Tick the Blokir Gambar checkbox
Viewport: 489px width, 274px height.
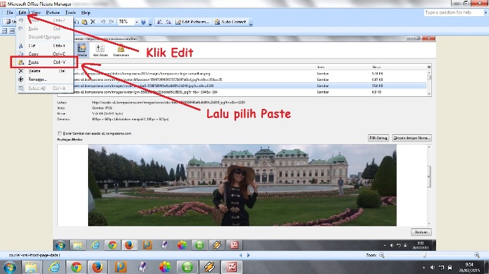(60, 133)
